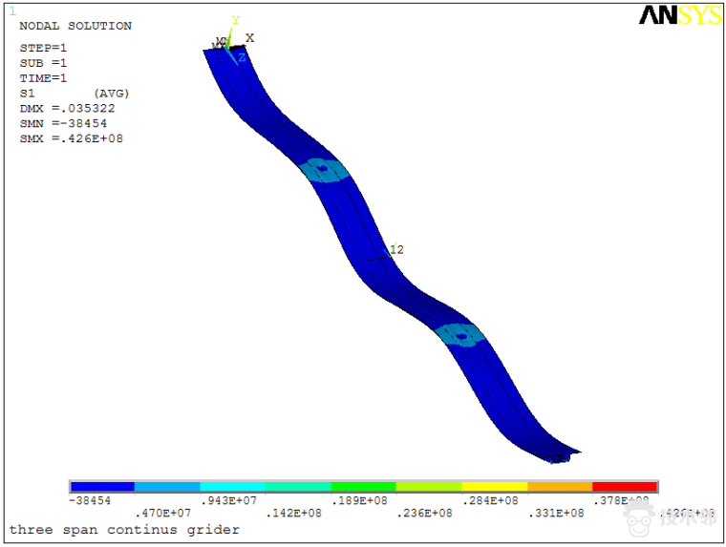
Task: Click the ANSYS logo in the corner
Action: point(679,15)
